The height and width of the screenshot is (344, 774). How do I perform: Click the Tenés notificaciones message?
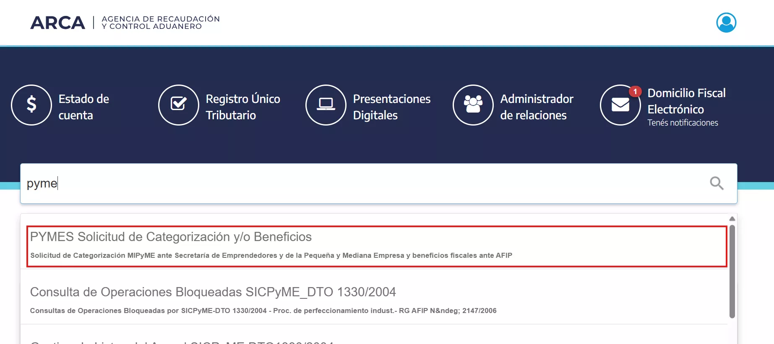[x=683, y=123]
